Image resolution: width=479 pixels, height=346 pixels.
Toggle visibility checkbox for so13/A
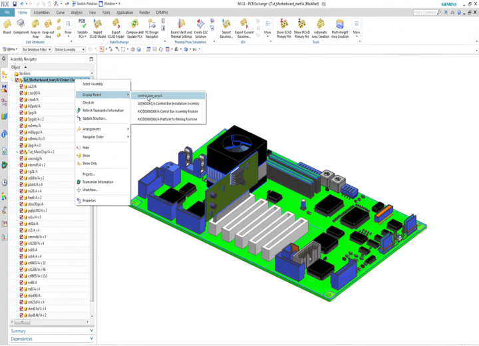tap(21, 86)
